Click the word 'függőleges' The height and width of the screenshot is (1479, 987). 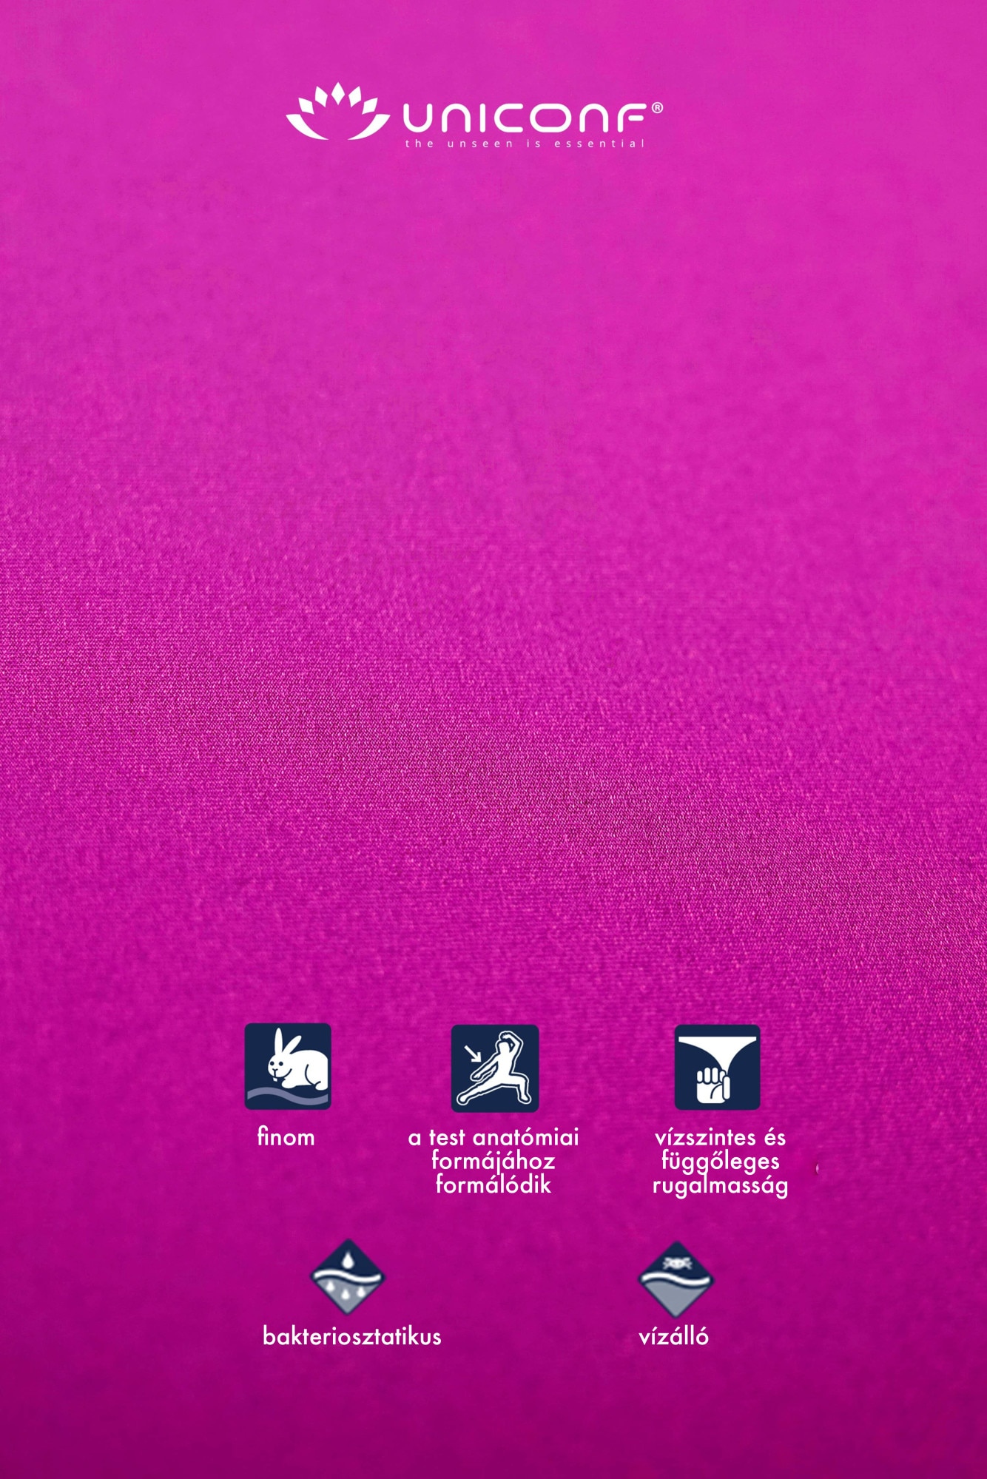click(x=720, y=1161)
